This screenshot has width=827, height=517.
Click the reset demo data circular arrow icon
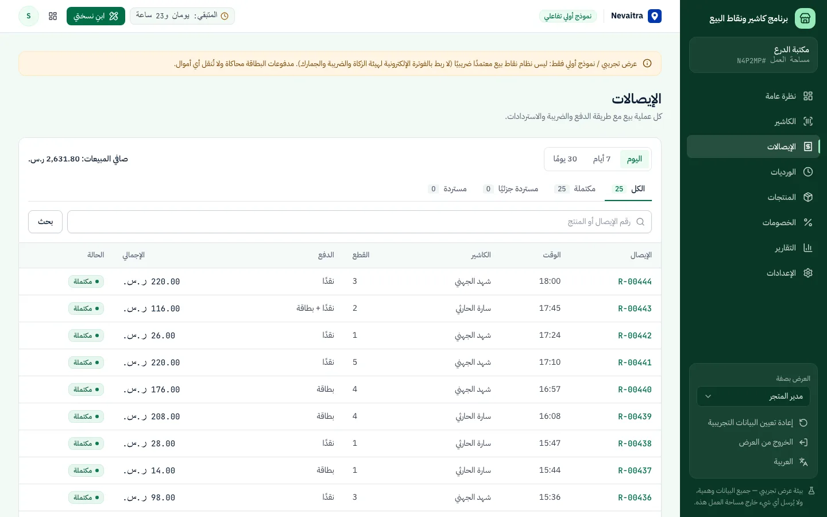[x=803, y=423]
